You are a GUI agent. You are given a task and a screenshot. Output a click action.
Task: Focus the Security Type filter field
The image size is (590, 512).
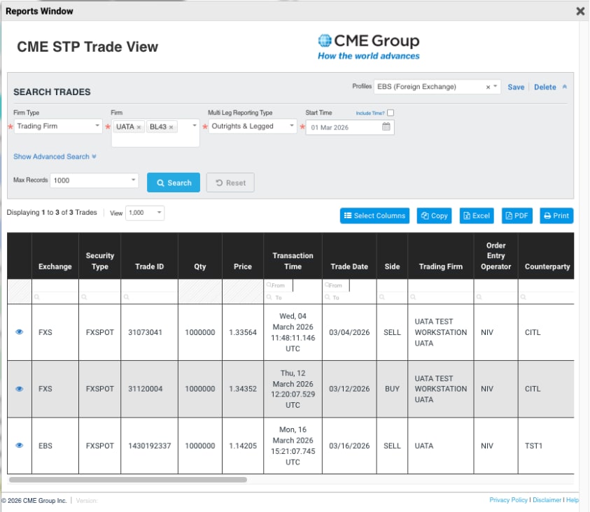pos(99,297)
